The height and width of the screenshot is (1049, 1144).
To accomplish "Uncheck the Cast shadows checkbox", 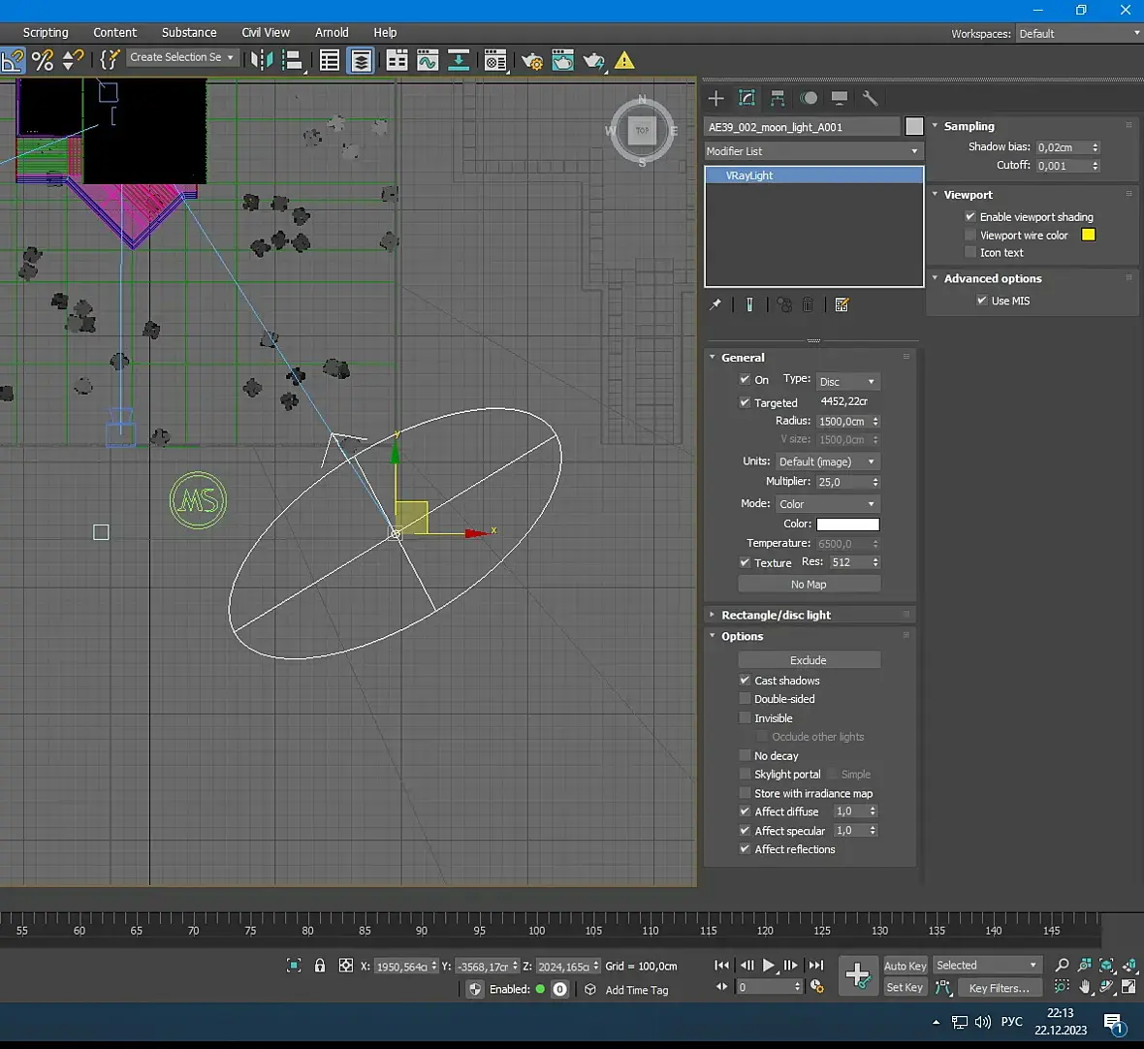I will (745, 681).
